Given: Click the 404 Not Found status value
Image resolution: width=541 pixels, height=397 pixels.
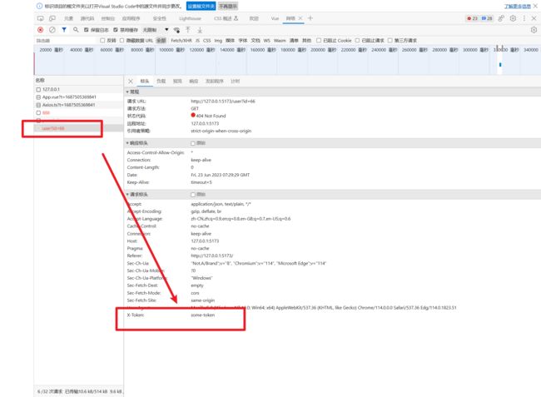Looking at the screenshot, I should (x=211, y=116).
